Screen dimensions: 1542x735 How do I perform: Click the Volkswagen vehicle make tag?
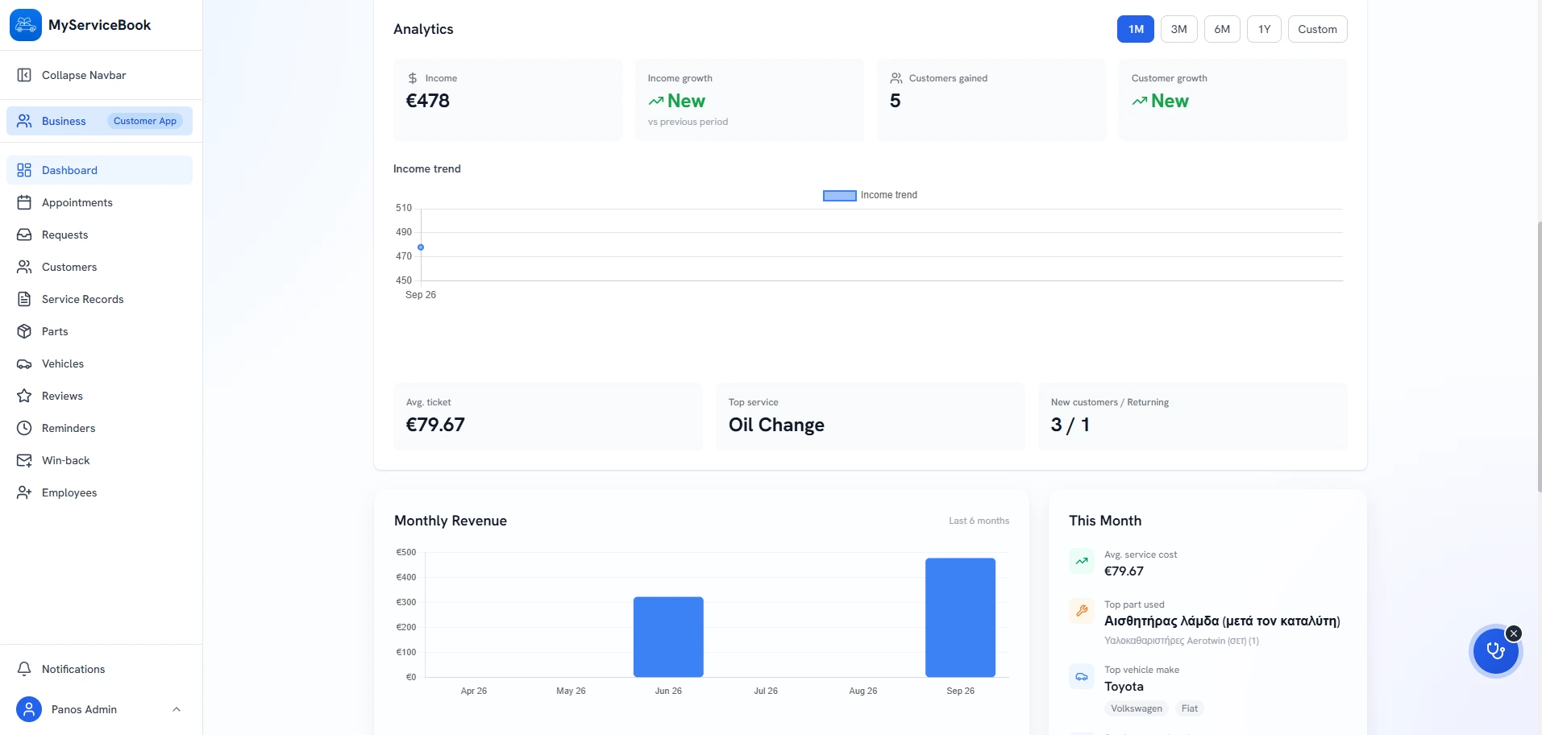pos(1137,708)
